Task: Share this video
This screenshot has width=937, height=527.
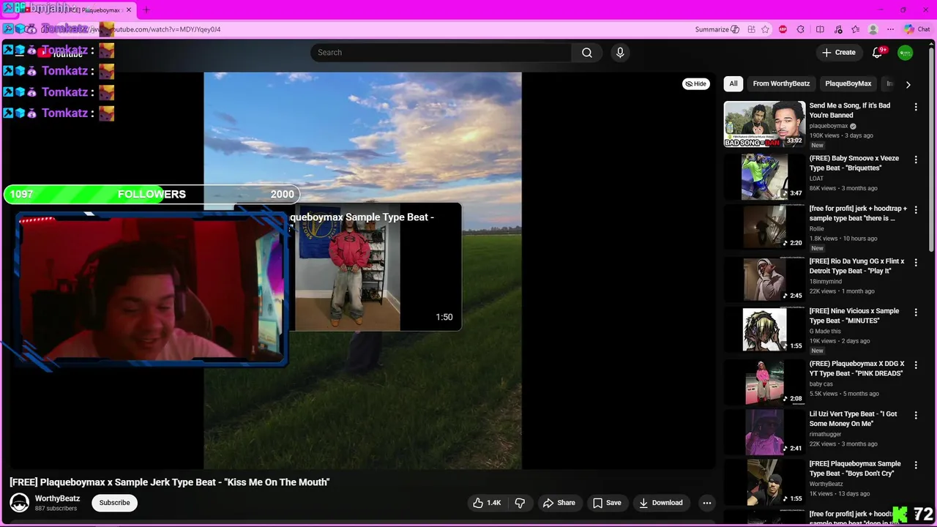Action: coord(559,503)
